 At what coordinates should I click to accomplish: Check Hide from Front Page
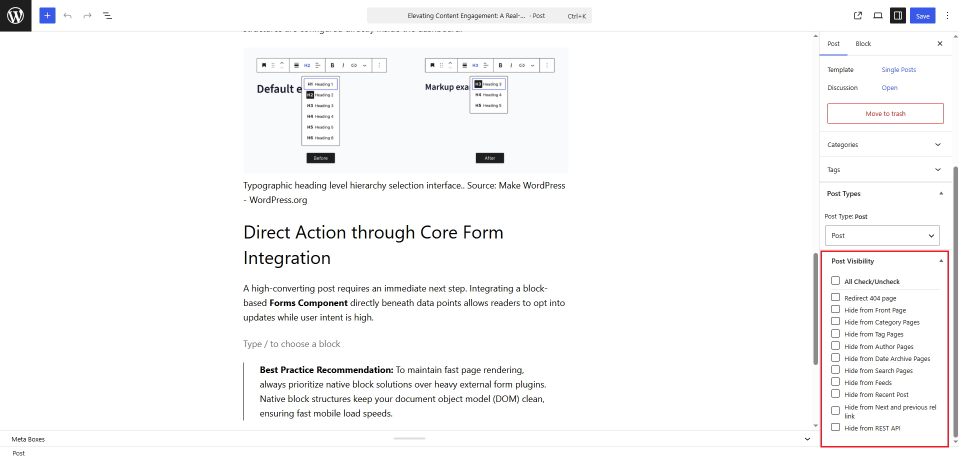(835, 309)
